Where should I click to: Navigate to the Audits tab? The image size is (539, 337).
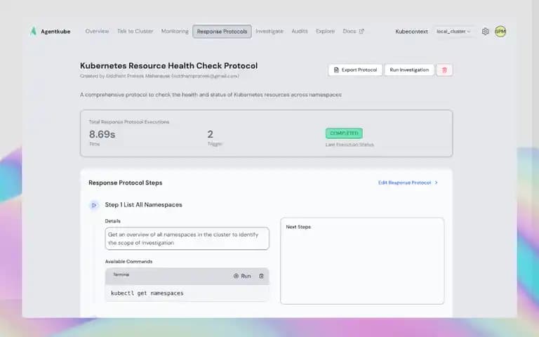tap(300, 31)
